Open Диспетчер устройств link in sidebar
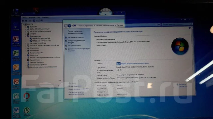The width and height of the screenshot is (213, 119). (76, 37)
